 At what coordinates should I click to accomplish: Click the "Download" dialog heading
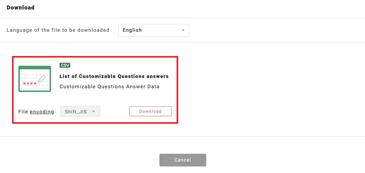click(x=20, y=8)
